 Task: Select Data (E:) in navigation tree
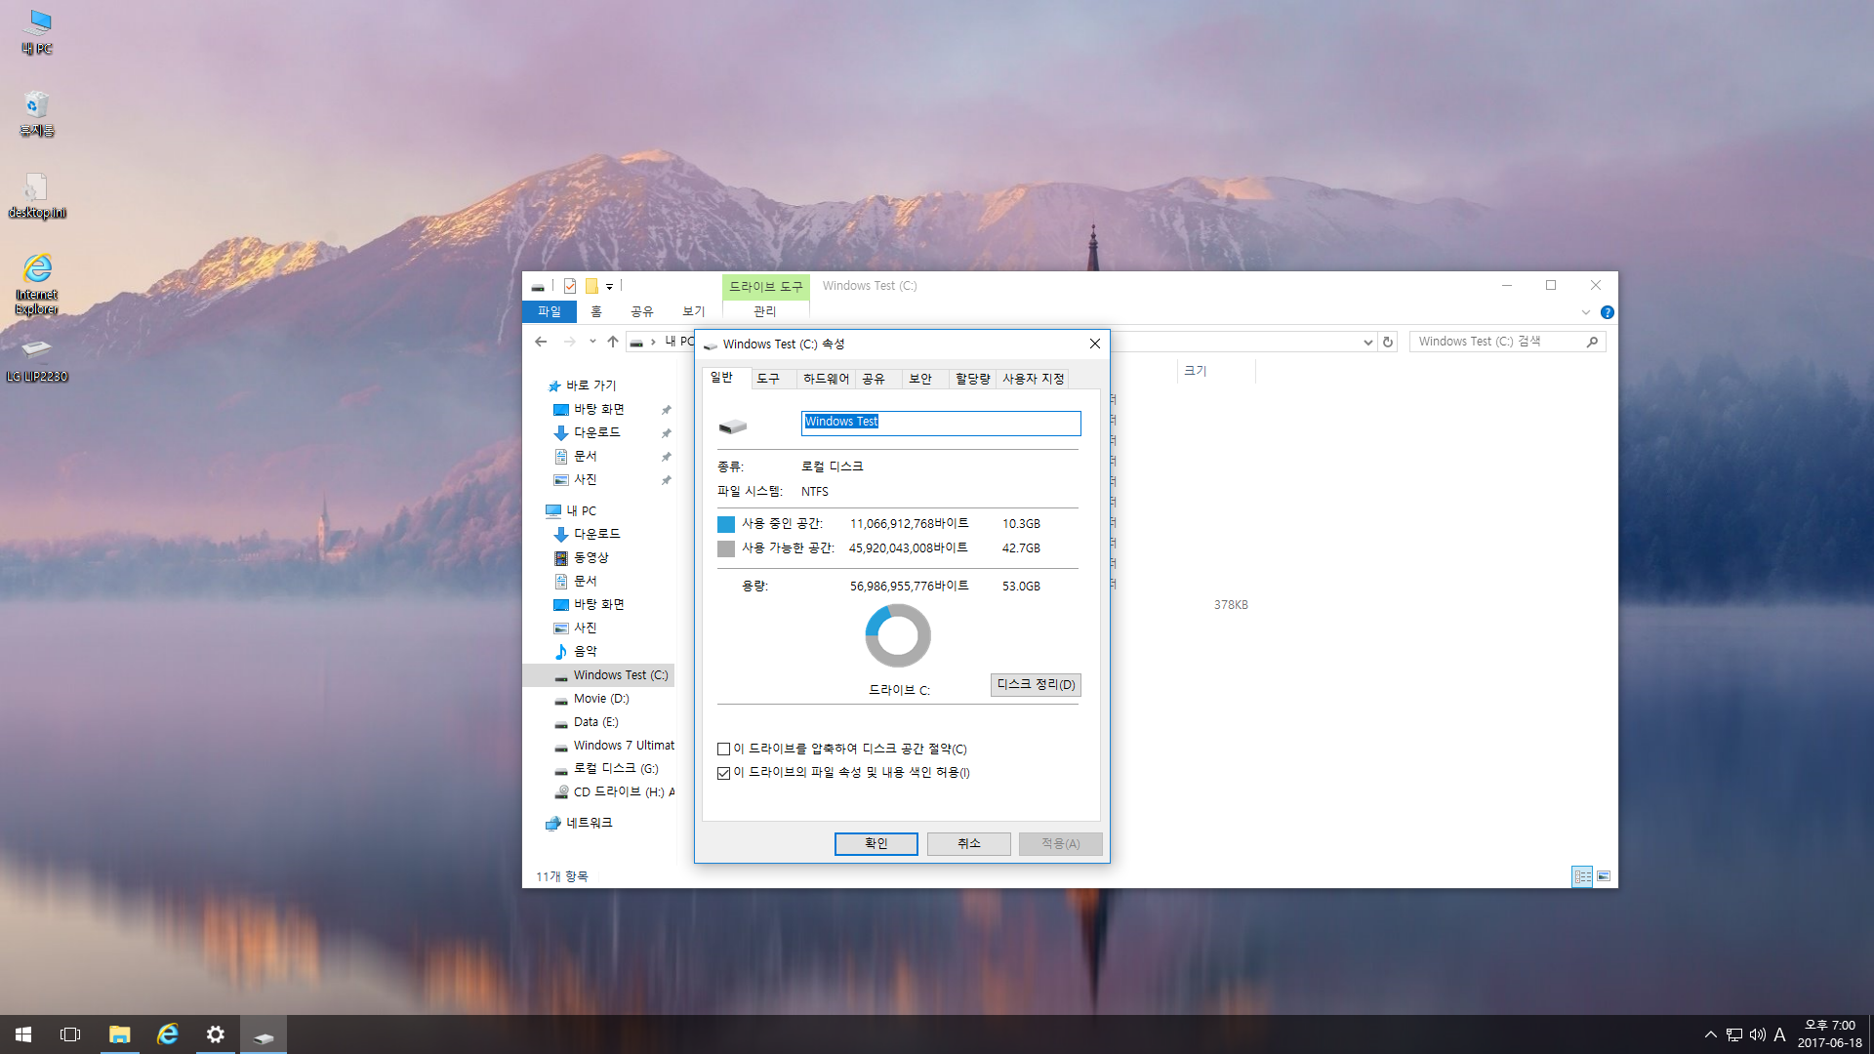tap(595, 722)
